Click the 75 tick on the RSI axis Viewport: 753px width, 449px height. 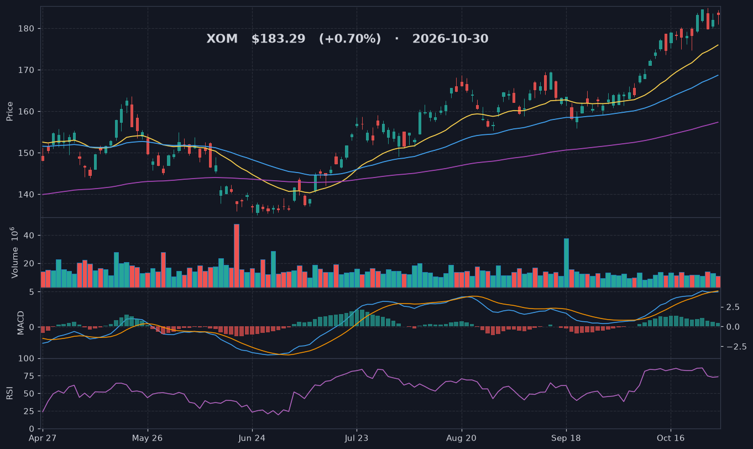(x=30, y=377)
